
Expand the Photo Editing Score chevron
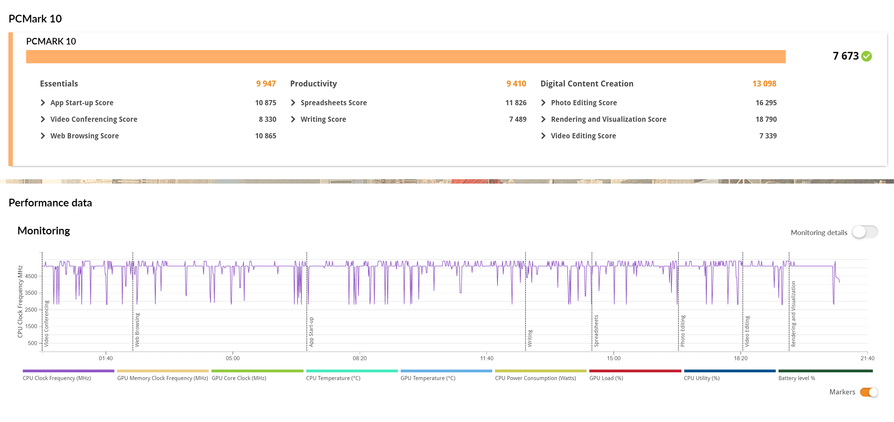(x=543, y=103)
